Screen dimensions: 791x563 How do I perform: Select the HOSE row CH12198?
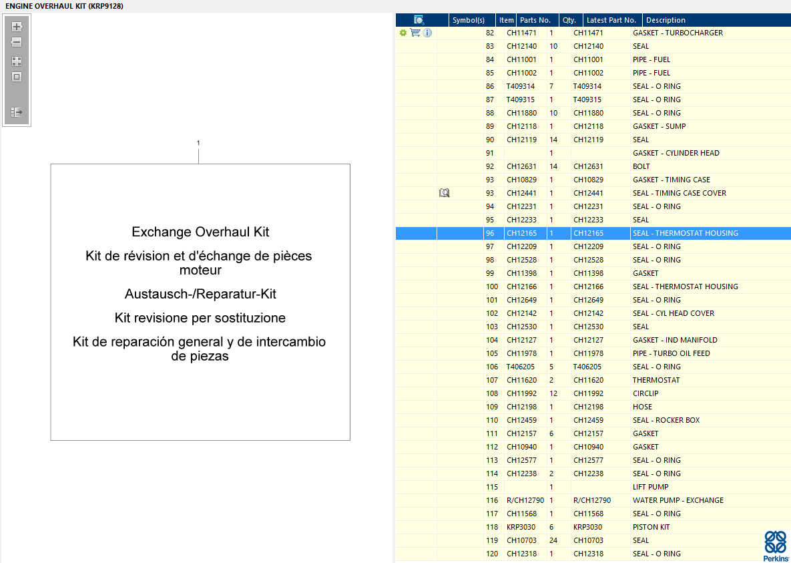tap(593, 407)
